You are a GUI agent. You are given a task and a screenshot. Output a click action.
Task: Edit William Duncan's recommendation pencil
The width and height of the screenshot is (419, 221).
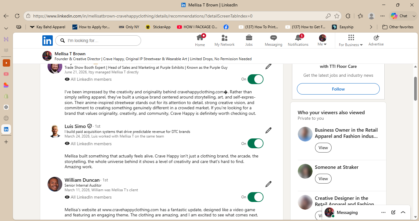point(268,184)
